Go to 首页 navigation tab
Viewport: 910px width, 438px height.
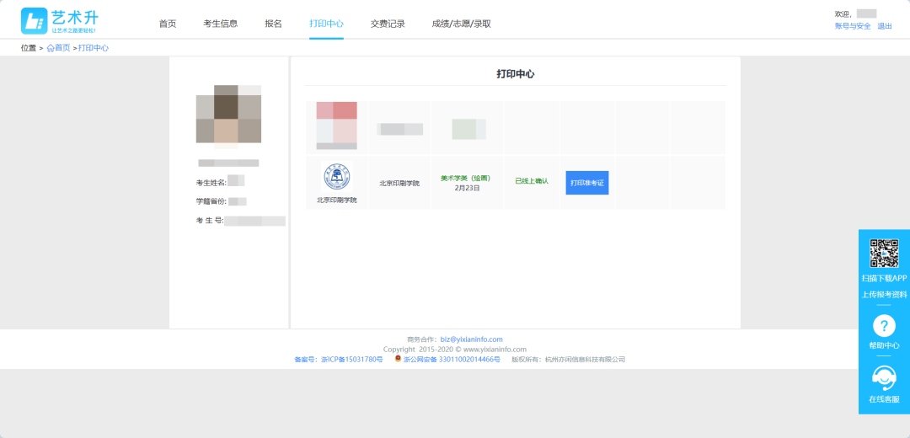(168, 24)
